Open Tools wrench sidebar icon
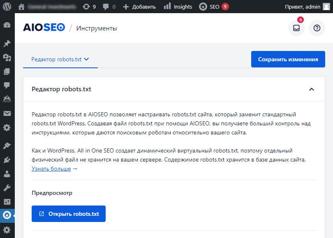This screenshot has height=238, width=333. click(7, 188)
